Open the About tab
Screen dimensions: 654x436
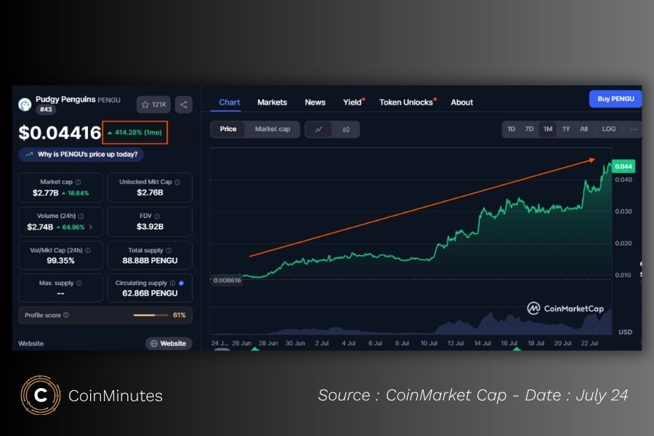[461, 102]
